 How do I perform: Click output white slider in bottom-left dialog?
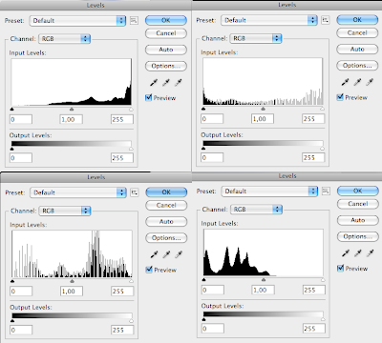pyautogui.click(x=132, y=321)
